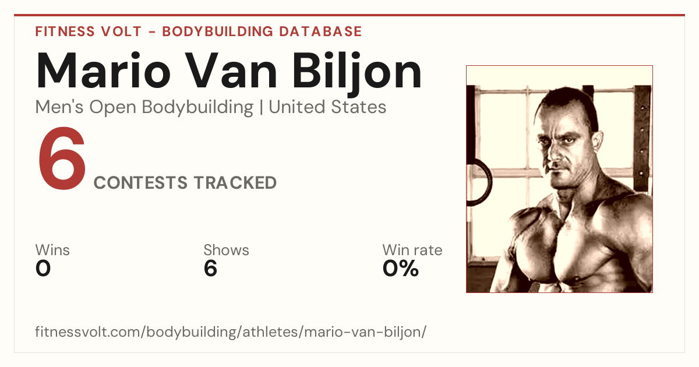The height and width of the screenshot is (367, 699).
Task: Click the large red number 6
Action: 62,161
